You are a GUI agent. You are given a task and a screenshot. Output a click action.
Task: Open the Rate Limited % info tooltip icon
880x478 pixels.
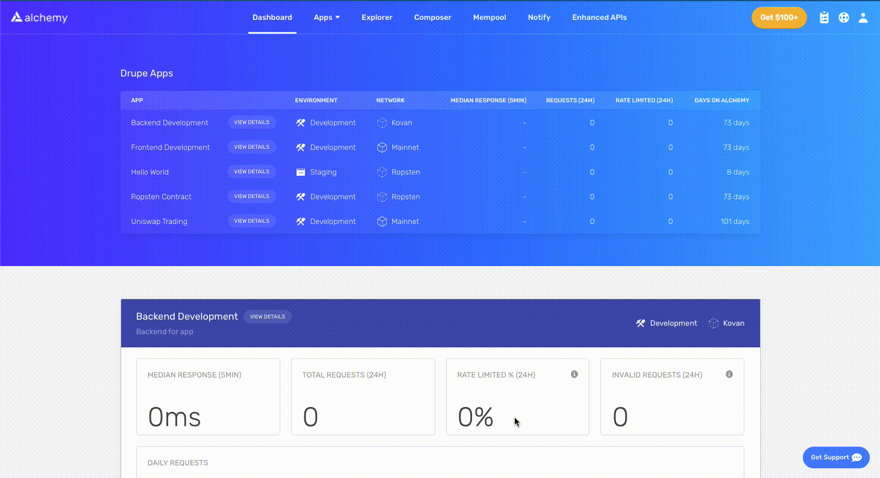click(574, 374)
